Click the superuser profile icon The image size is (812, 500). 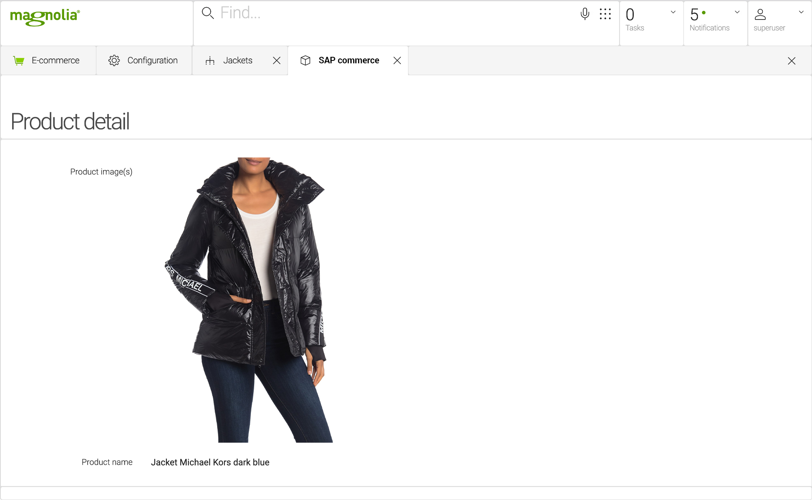click(x=760, y=15)
